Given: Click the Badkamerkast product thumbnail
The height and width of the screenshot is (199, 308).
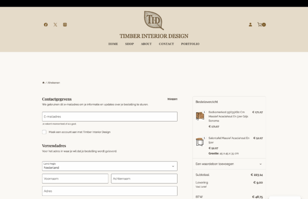Looking at the screenshot, I should pos(200,116).
